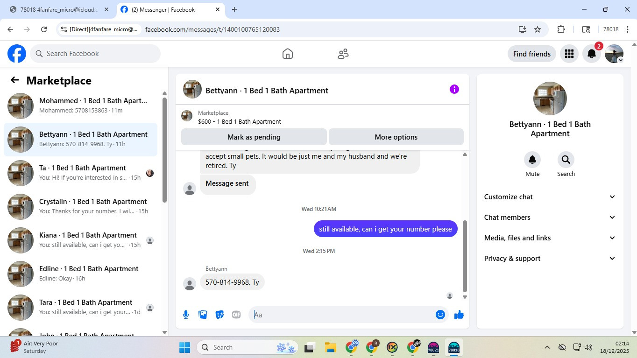The height and width of the screenshot is (358, 637).
Task: Open Mohammed's 1 Bed 1 Bath conversation
Action: [80, 106]
